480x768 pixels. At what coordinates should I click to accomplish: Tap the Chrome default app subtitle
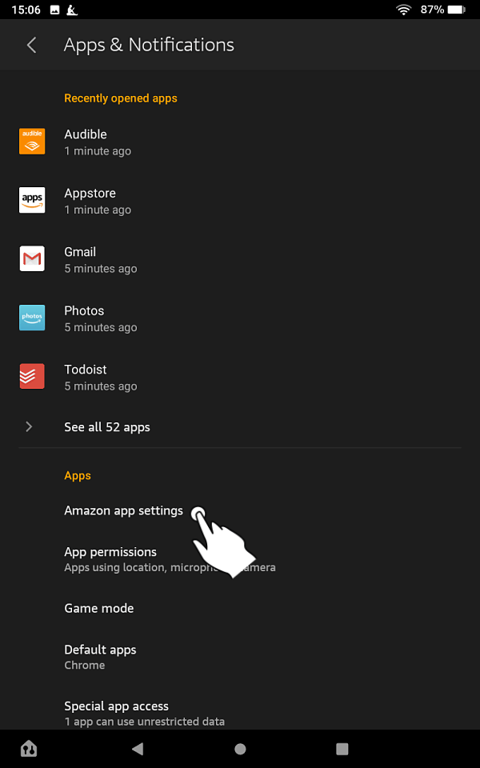click(84, 665)
